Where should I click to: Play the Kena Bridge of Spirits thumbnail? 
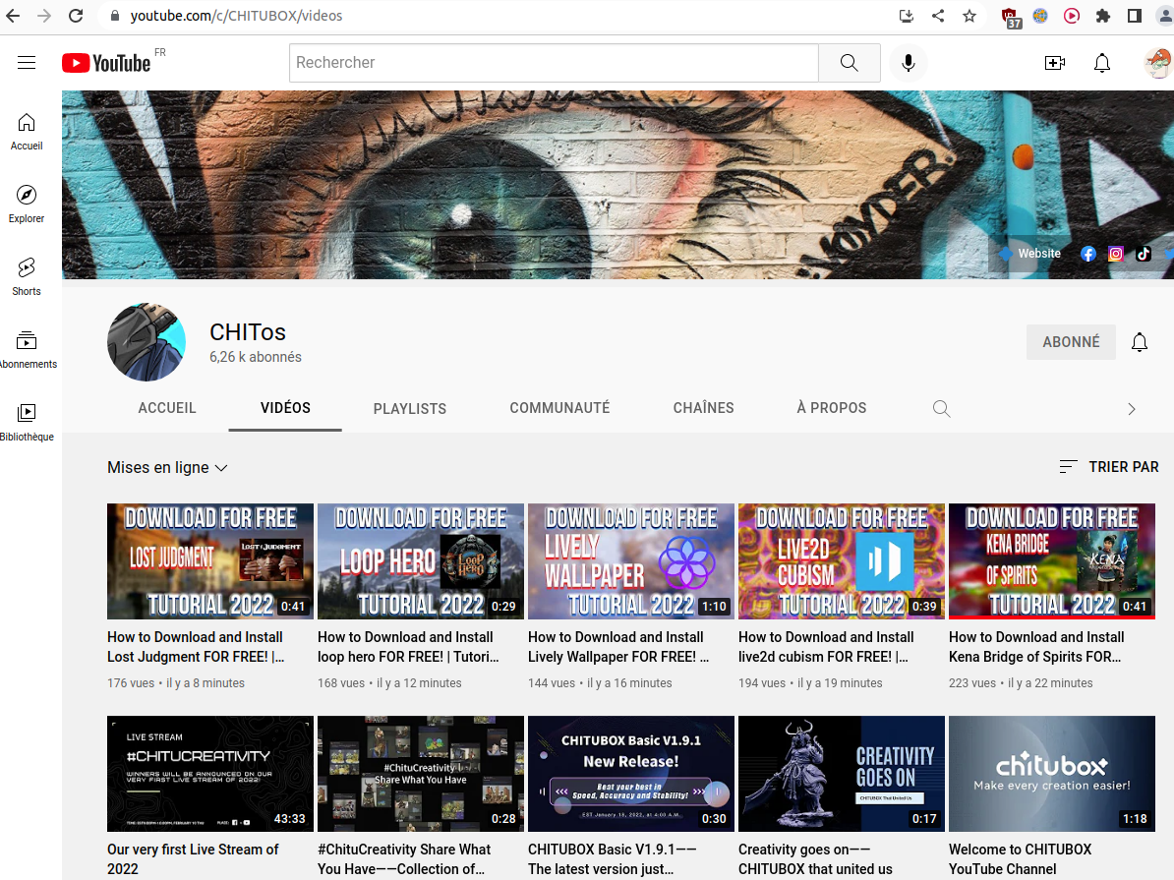click(1052, 561)
